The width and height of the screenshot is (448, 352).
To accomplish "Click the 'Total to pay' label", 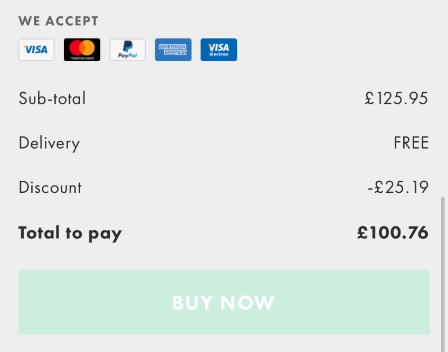I will click(70, 233).
